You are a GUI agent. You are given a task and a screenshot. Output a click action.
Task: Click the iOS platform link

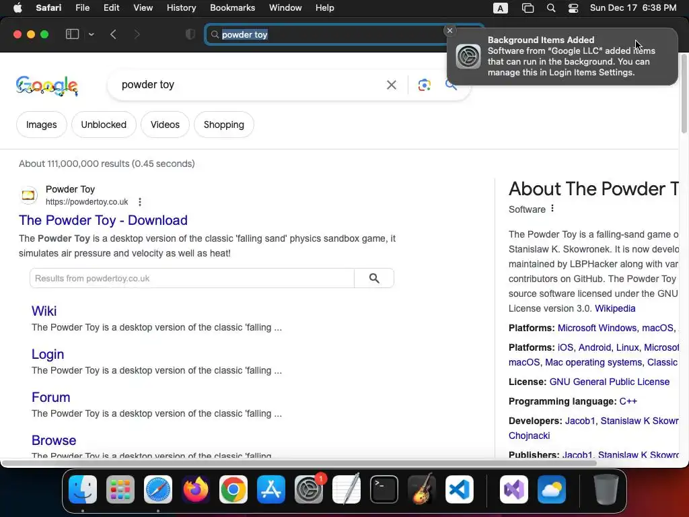(565, 347)
